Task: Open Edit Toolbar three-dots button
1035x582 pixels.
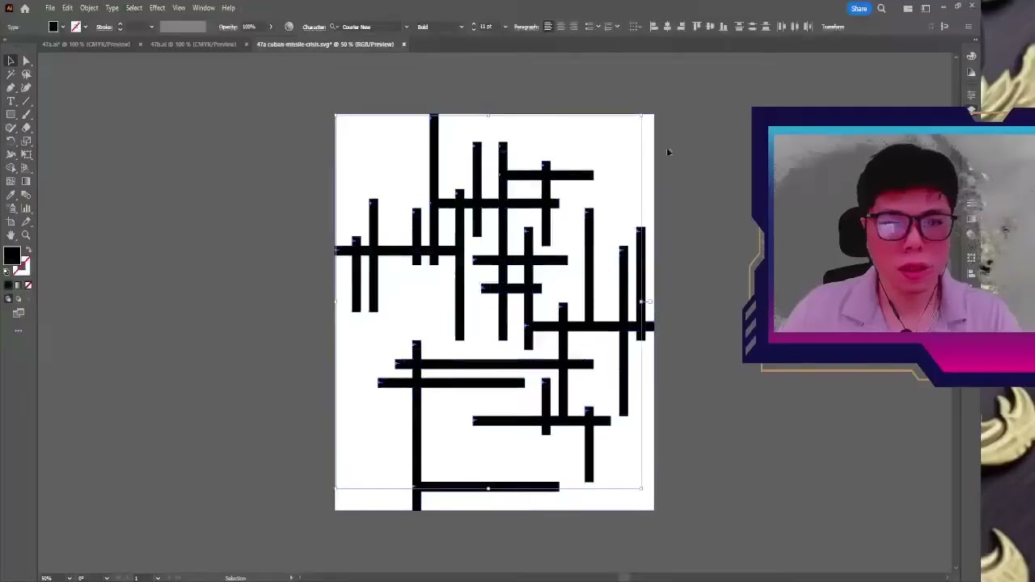Action: (x=18, y=330)
